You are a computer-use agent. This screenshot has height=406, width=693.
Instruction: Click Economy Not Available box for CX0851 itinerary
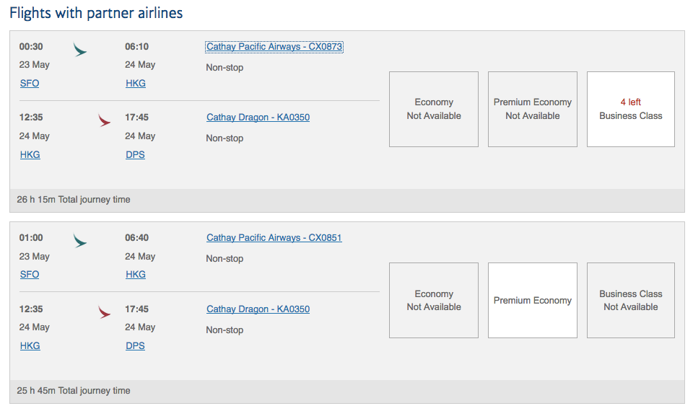coord(434,301)
